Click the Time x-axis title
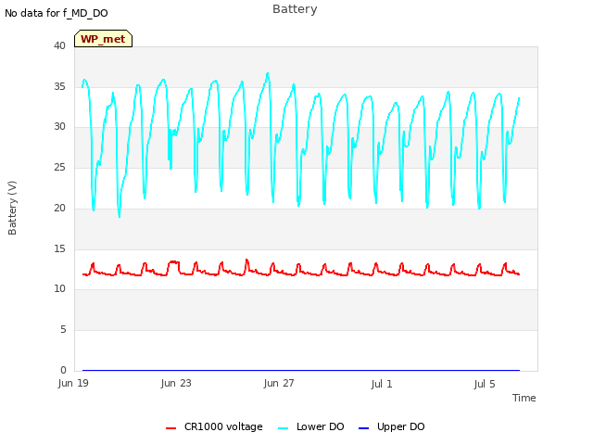Screen dimensions: 593x445 (524, 398)
